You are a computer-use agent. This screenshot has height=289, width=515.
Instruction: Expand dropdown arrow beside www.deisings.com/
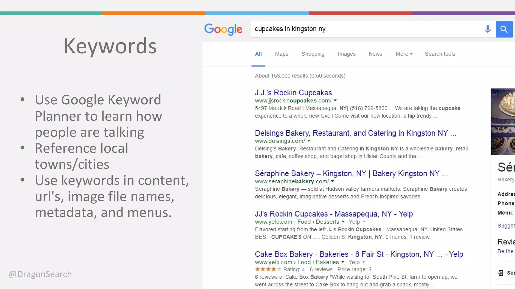coord(309,141)
